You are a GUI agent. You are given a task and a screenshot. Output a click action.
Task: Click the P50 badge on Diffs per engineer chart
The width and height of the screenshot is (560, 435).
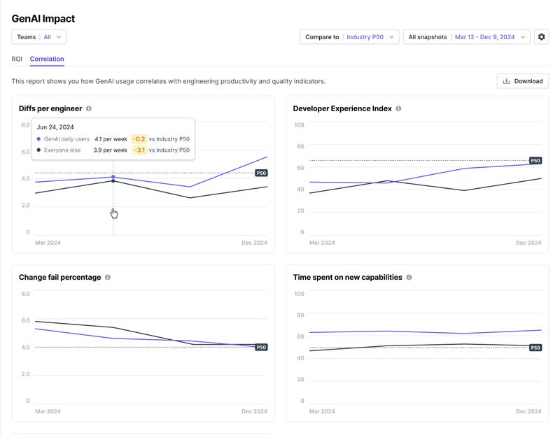point(261,173)
